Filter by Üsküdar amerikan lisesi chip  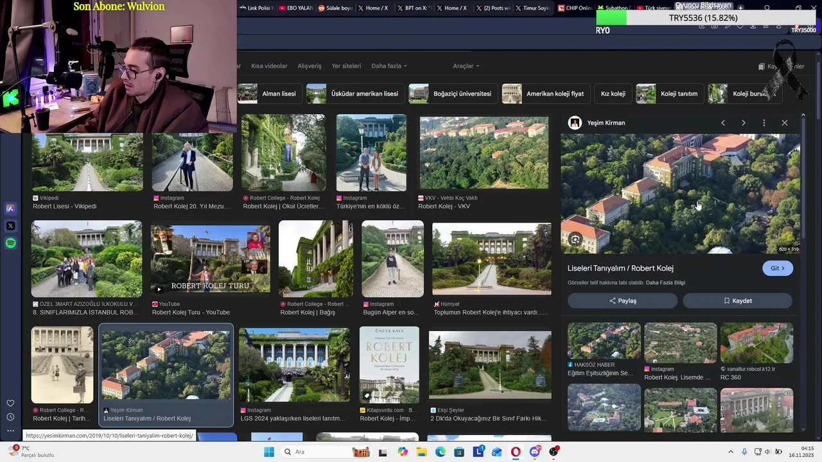click(355, 94)
